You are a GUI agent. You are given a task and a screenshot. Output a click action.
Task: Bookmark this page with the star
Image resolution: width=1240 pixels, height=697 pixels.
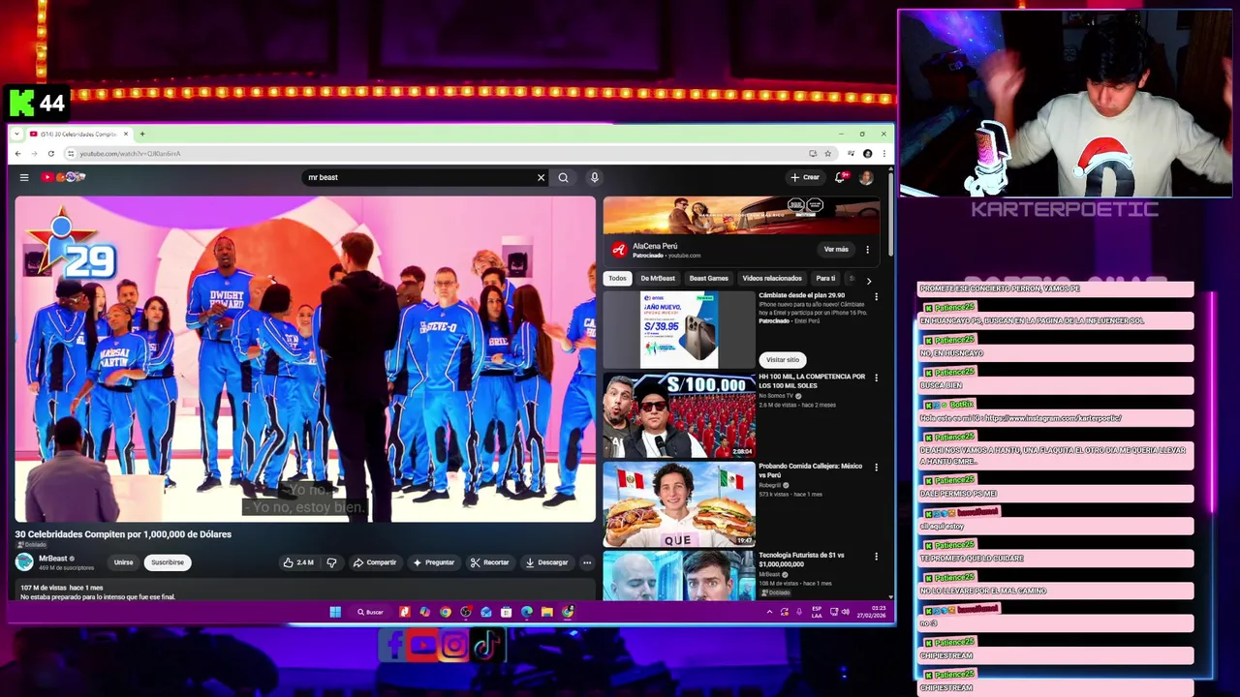point(827,153)
